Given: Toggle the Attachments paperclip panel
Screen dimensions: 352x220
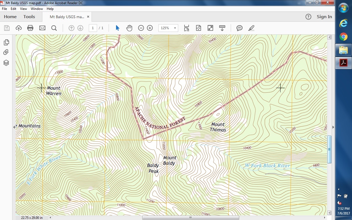Looking at the screenshot, I should coord(6,52).
